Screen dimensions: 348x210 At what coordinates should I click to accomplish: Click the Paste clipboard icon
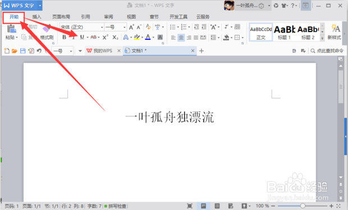11,29
